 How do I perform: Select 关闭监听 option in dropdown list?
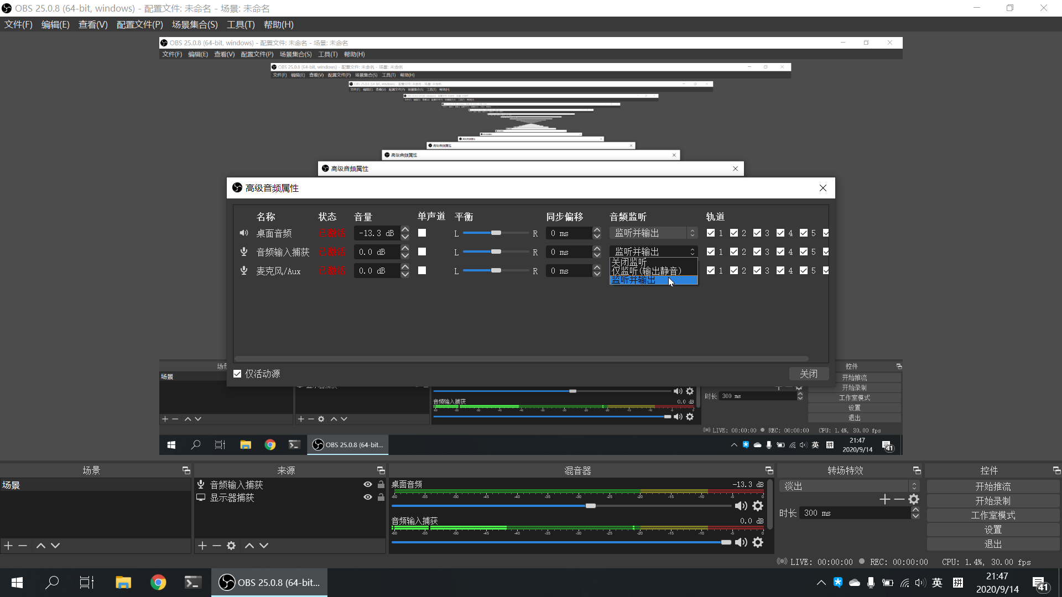click(629, 262)
